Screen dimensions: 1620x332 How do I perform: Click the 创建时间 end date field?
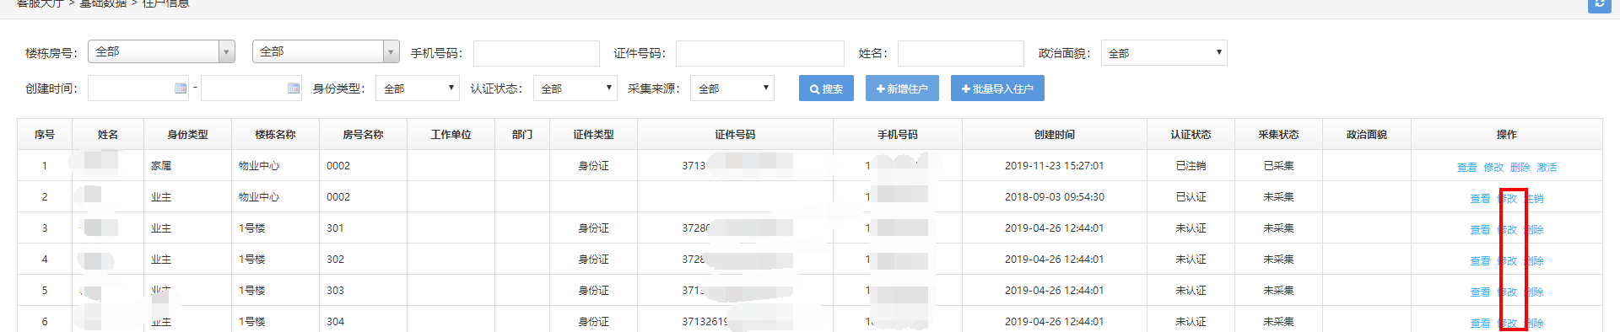[251, 88]
